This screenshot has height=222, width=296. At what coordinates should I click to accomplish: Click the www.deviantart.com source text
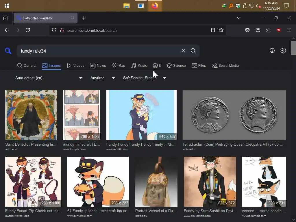pyautogui.click(x=197, y=216)
